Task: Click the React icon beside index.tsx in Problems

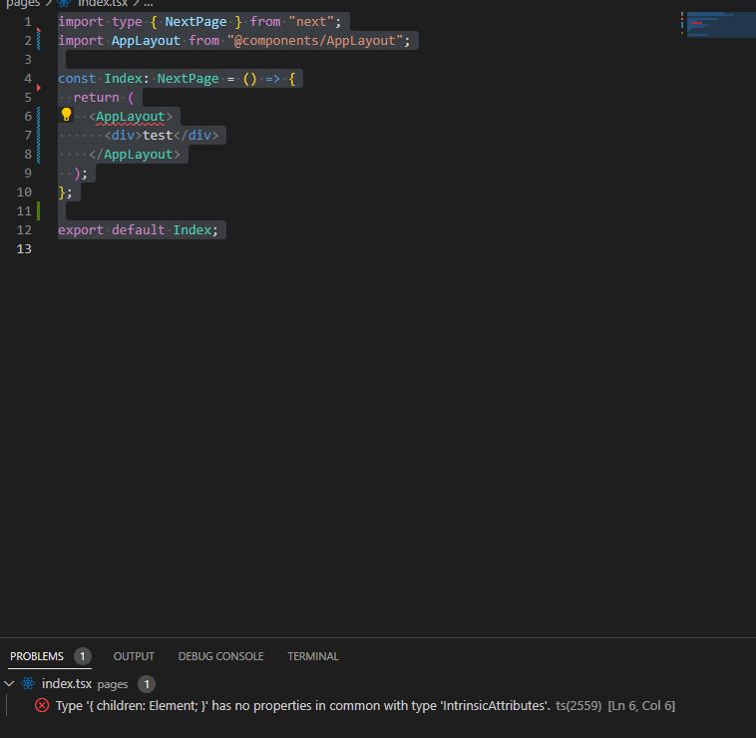Action: pyautogui.click(x=28, y=683)
